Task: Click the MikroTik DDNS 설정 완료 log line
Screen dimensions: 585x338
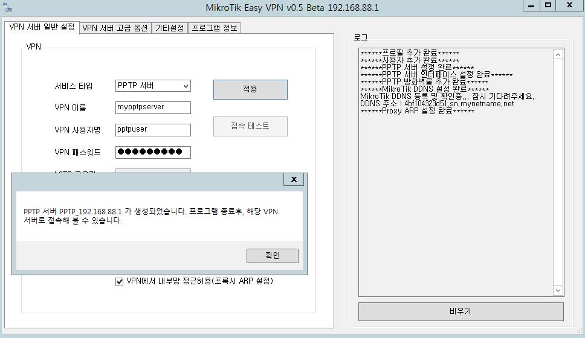Action: tap(425, 89)
